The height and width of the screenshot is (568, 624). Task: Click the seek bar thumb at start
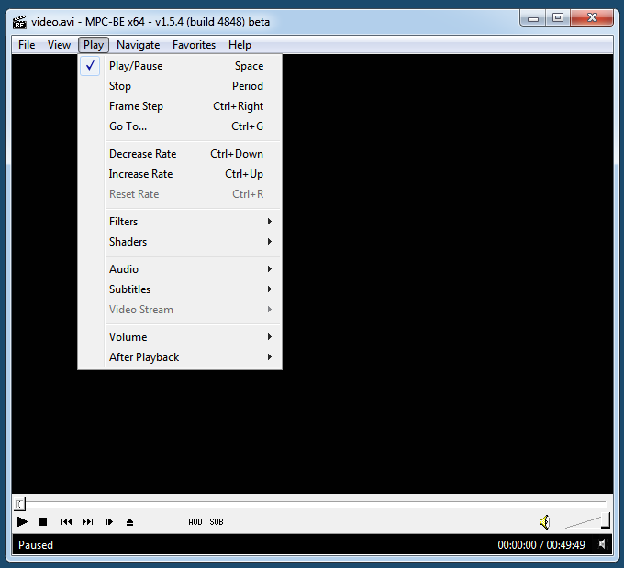(x=19, y=504)
